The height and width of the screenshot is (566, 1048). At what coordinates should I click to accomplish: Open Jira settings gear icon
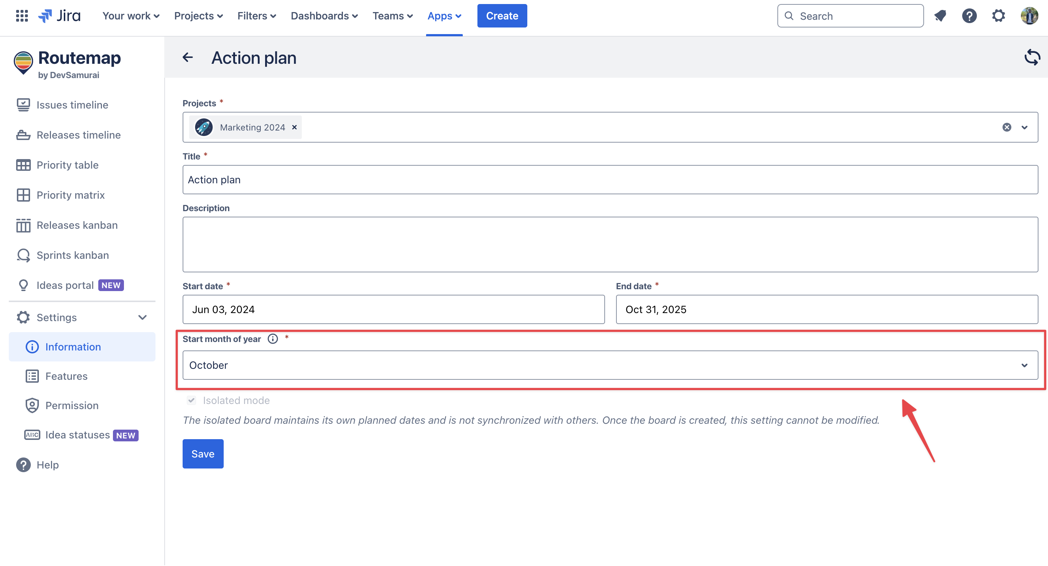[x=998, y=16]
